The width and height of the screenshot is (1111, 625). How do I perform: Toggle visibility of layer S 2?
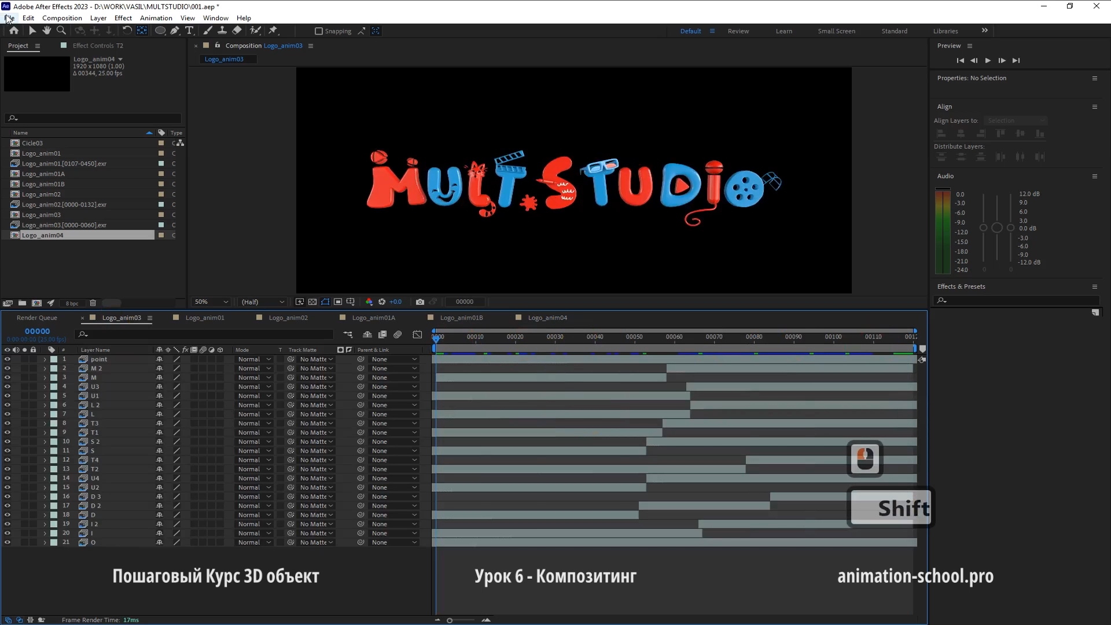click(8, 442)
